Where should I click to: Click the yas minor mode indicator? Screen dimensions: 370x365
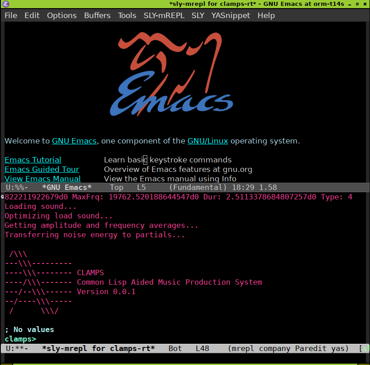337,348
